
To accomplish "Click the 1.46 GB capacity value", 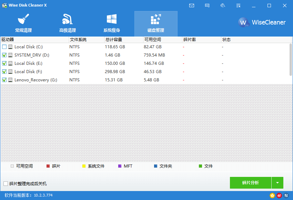I will coord(112,55).
